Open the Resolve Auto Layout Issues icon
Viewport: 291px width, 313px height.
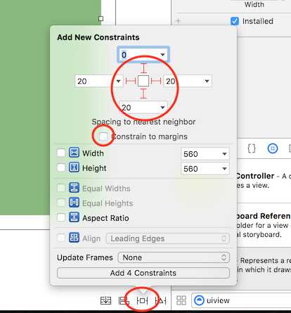coord(161,300)
